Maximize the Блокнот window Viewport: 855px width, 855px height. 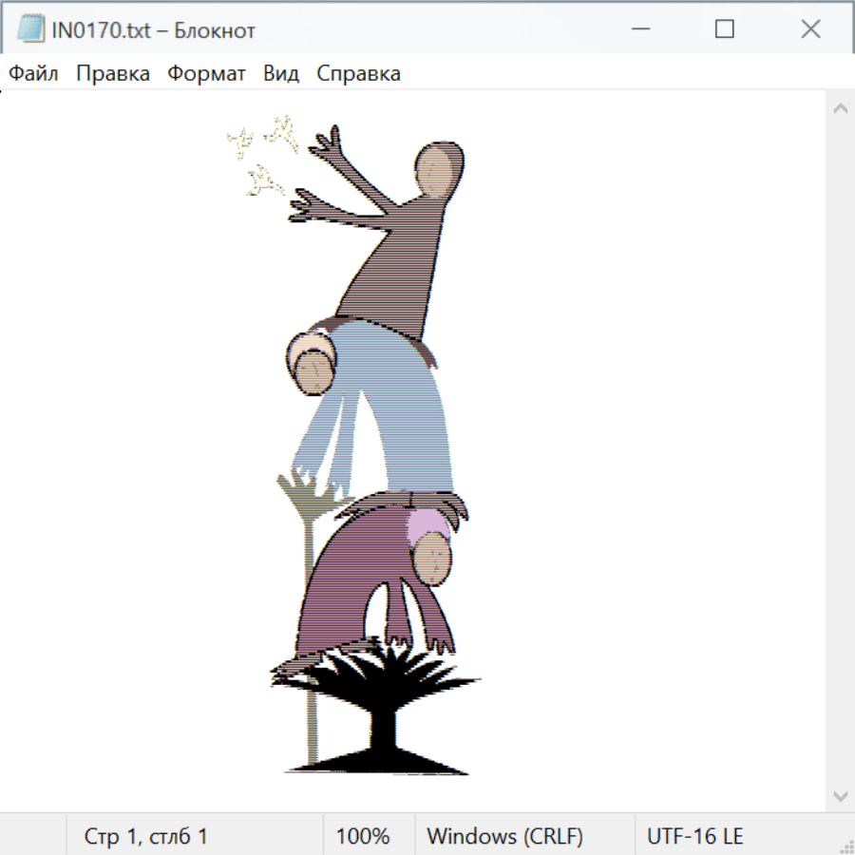[725, 29]
